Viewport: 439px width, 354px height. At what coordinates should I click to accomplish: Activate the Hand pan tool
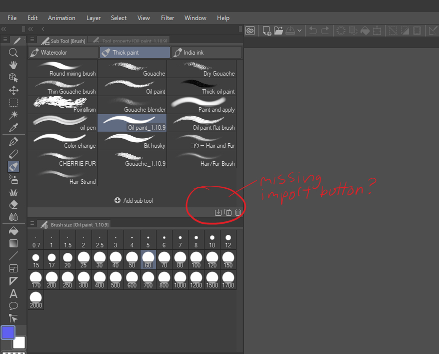point(13,65)
